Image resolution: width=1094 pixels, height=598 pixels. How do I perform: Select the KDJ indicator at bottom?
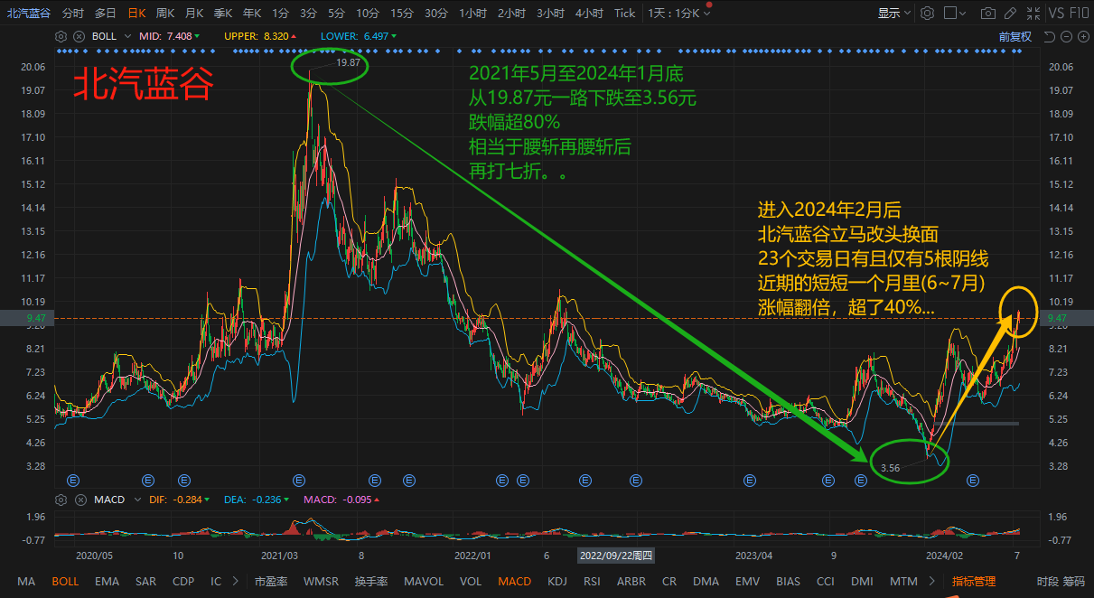click(557, 582)
